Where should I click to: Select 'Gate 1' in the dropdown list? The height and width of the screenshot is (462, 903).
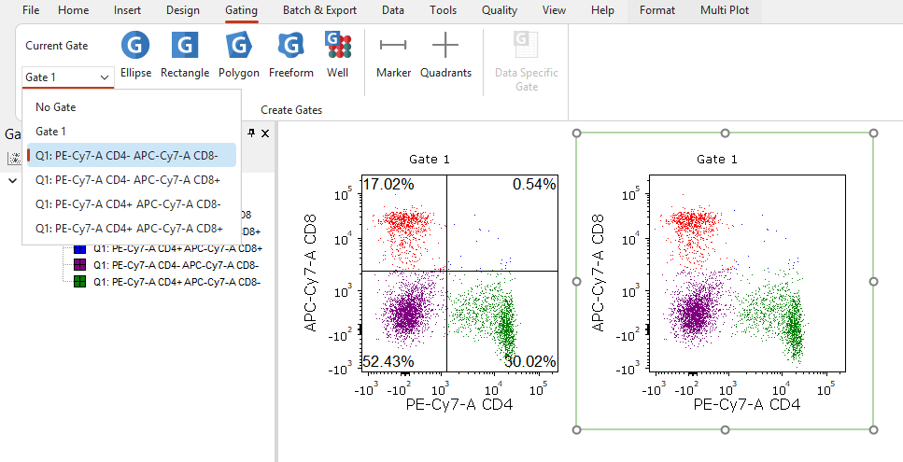pyautogui.click(x=51, y=132)
